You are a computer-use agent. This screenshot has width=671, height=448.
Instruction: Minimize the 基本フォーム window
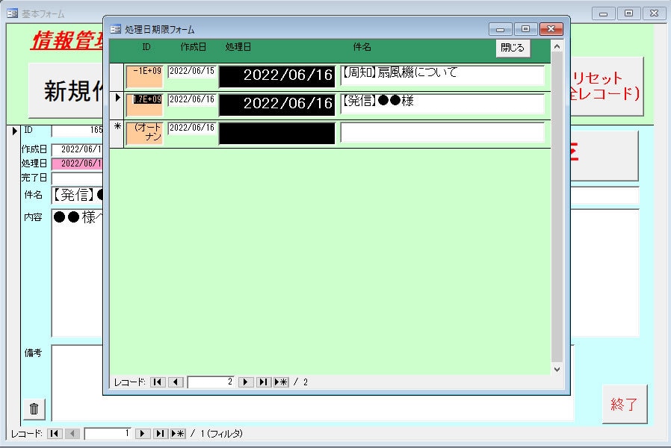click(x=604, y=13)
